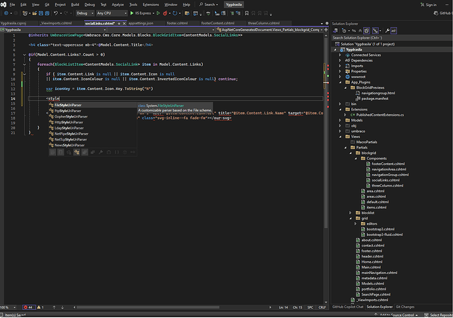Screen dimensions: 453x318
Task: Start IIS Express with green play icon
Action: (x=132, y=13)
